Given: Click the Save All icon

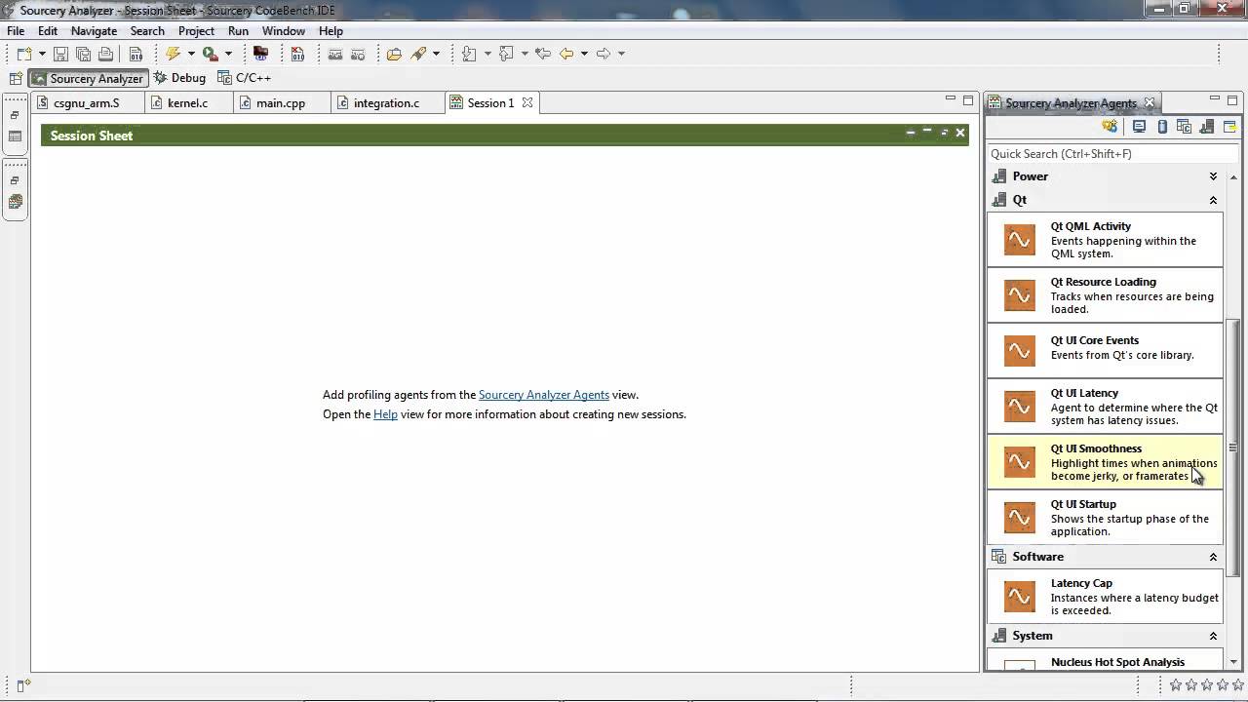Looking at the screenshot, I should click(x=83, y=54).
